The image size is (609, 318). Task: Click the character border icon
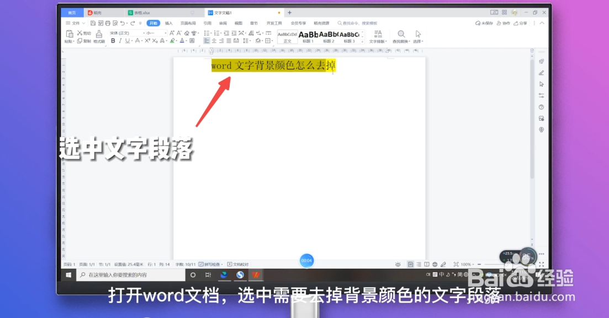coord(192,41)
